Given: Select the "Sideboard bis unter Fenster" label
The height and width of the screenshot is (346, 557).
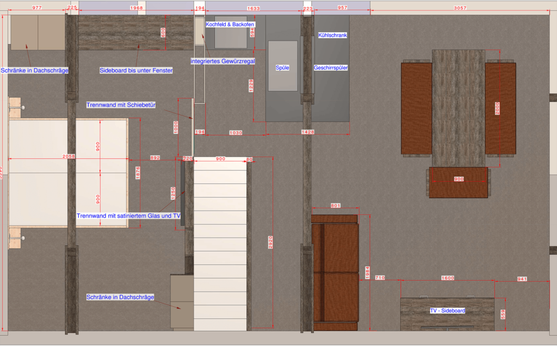Looking at the screenshot, I should [136, 71].
